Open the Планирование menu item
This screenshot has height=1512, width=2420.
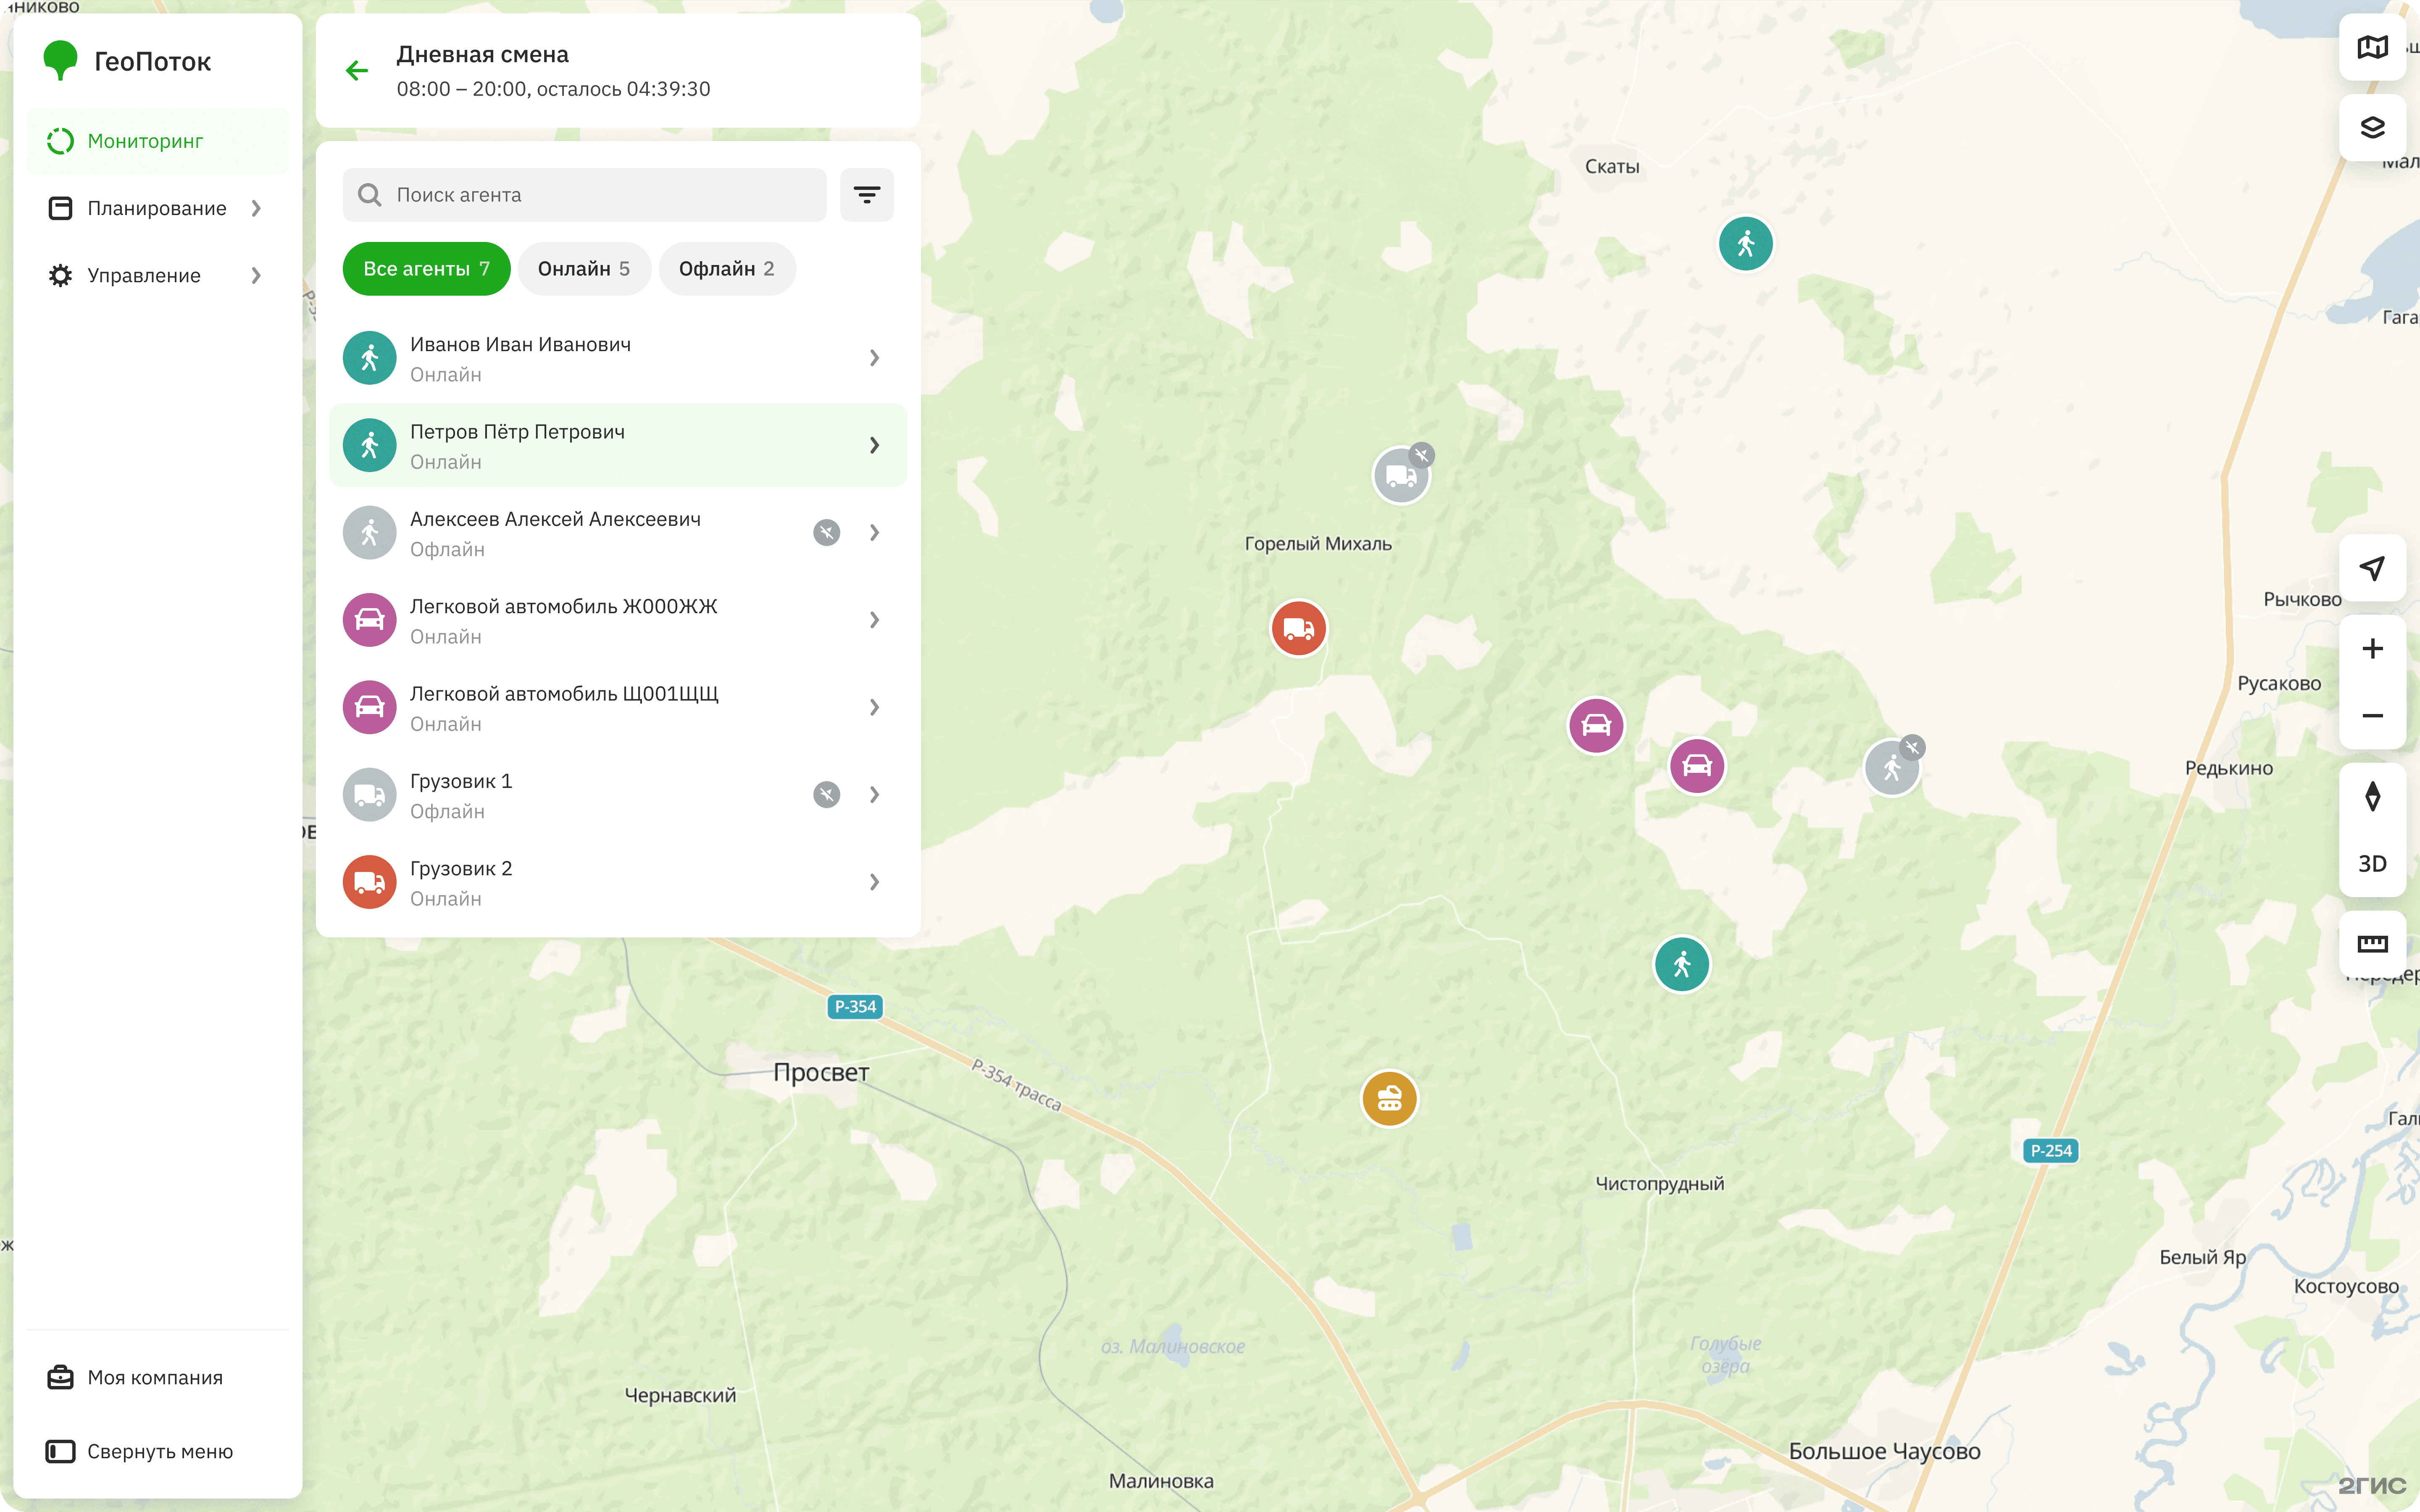[158, 208]
